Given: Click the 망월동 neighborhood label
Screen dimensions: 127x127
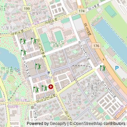Looking at the screenshot, I should 7,27.
